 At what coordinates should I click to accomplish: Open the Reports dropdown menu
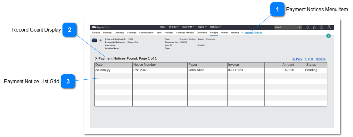click(x=202, y=27)
